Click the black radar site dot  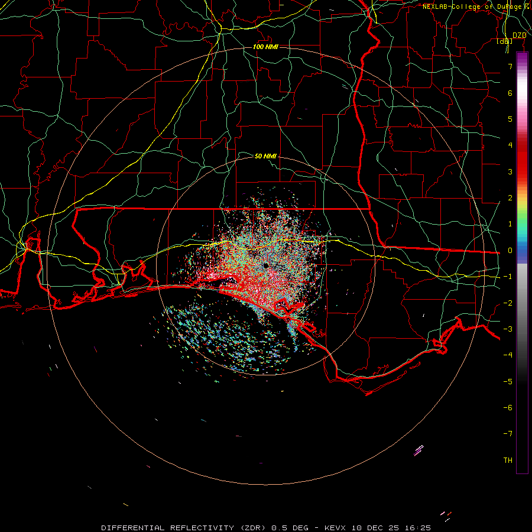pos(265,265)
